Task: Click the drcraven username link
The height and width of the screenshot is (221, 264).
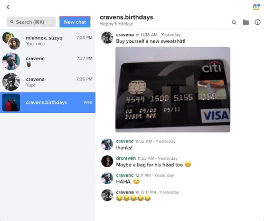Action: point(126,158)
